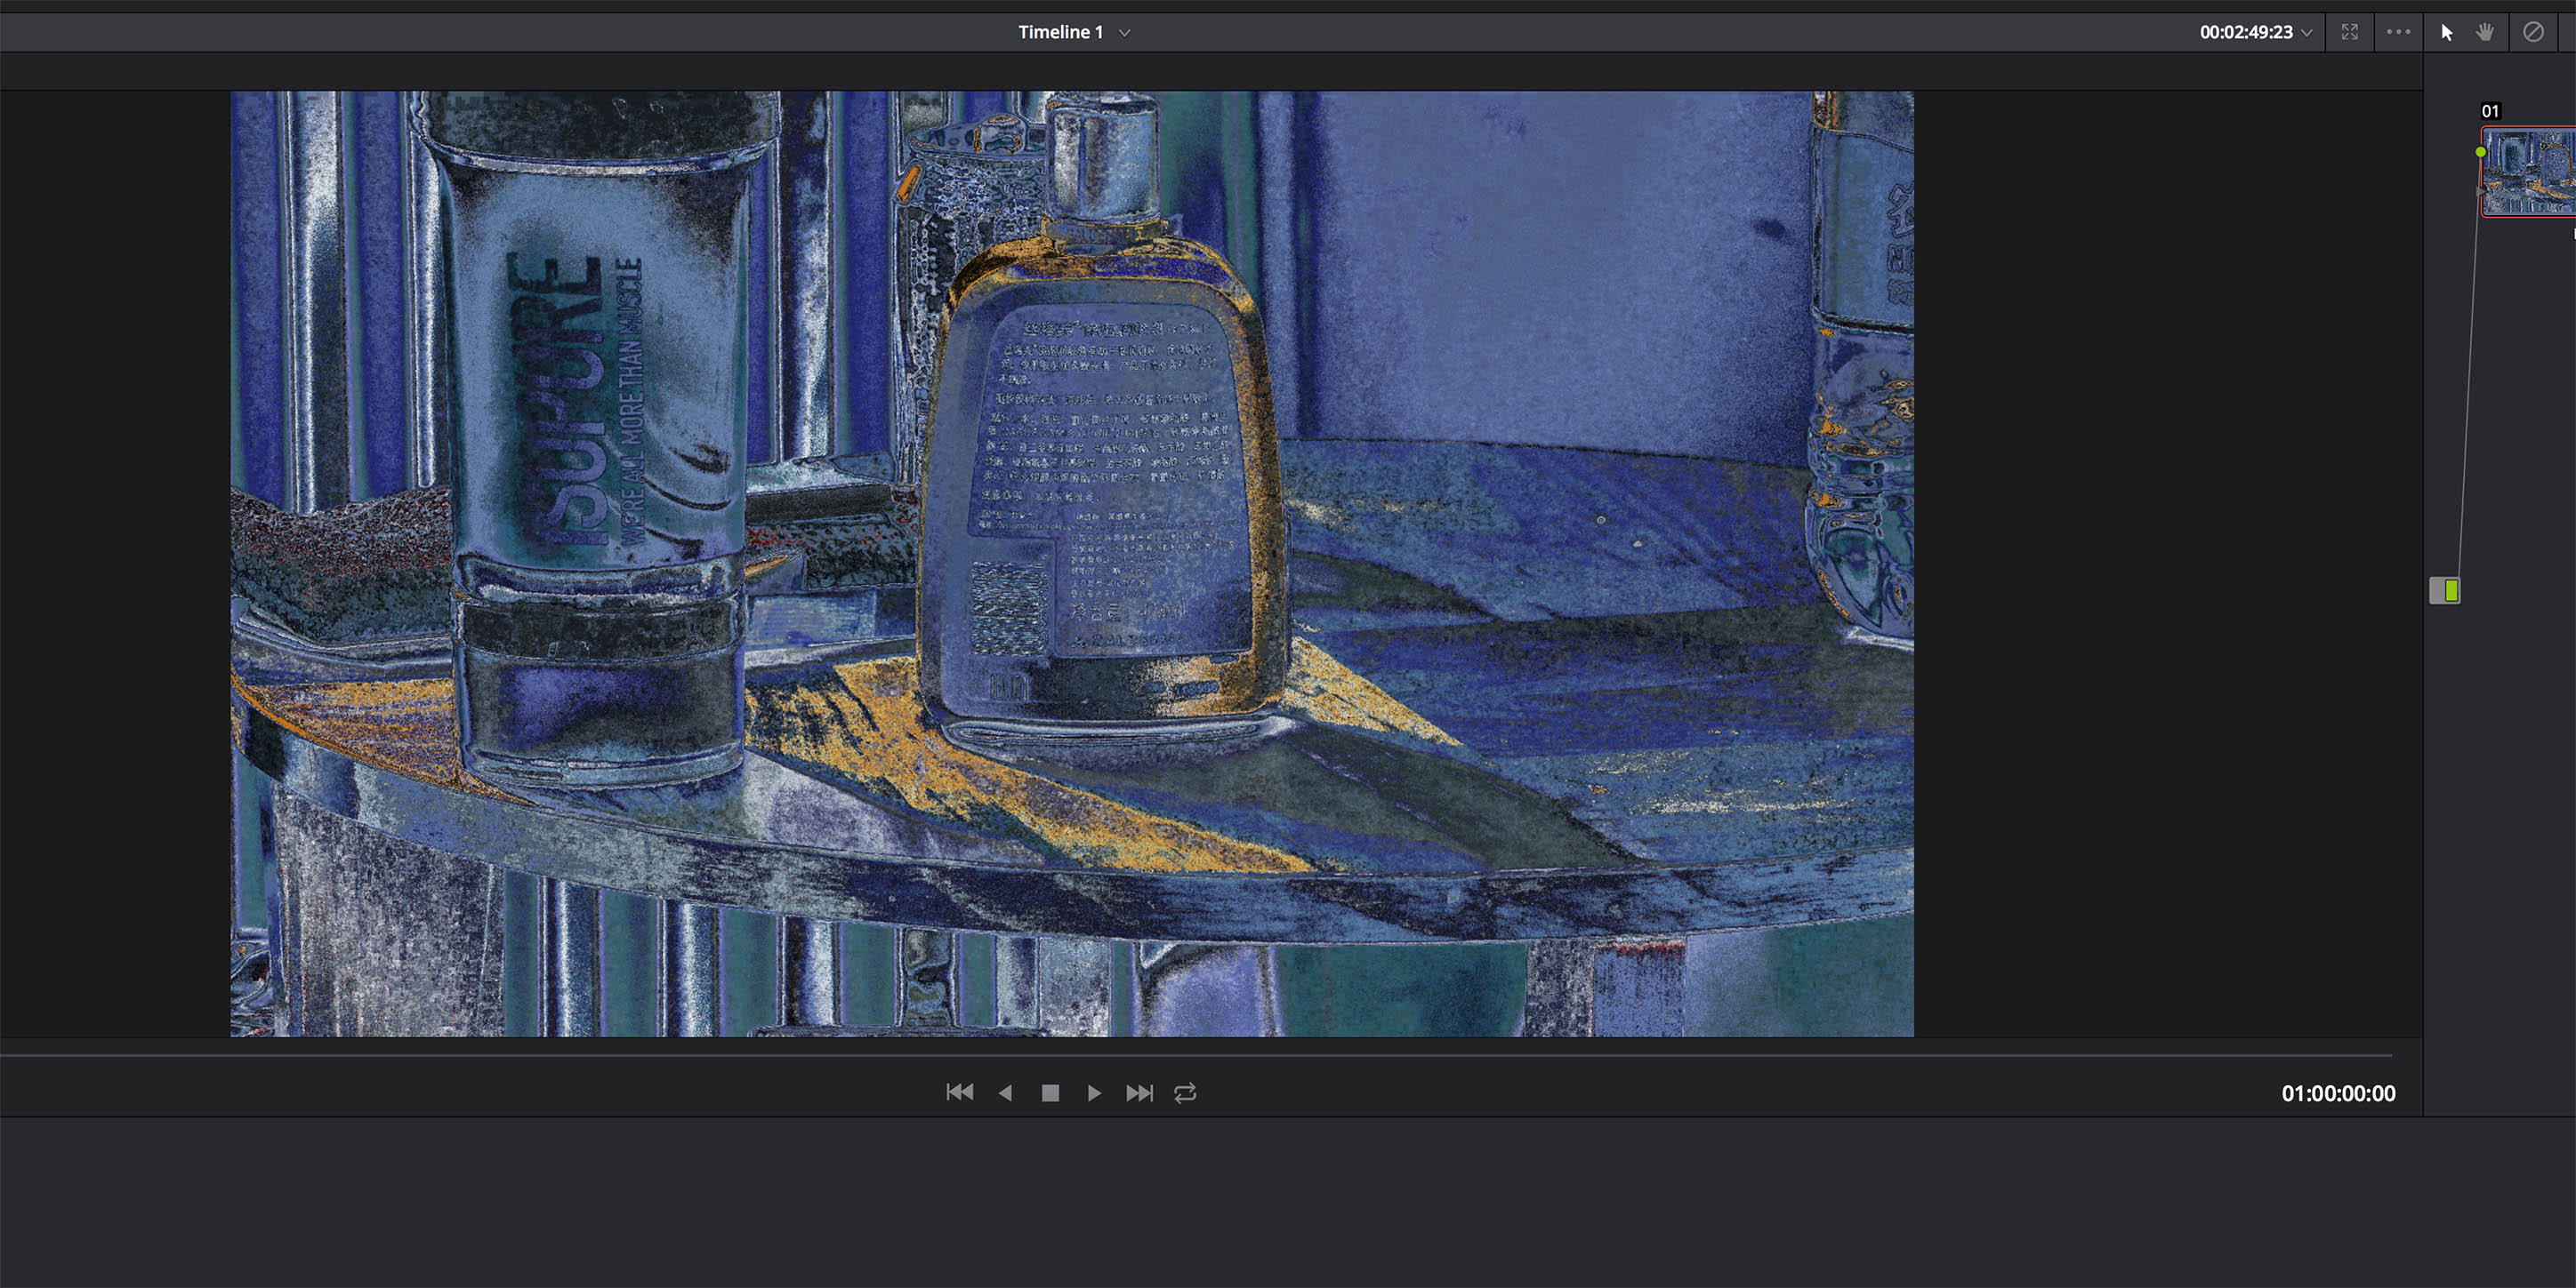Click the green RGB input dot on node 01
Viewport: 2576px width, 1288px height.
pos(2480,152)
